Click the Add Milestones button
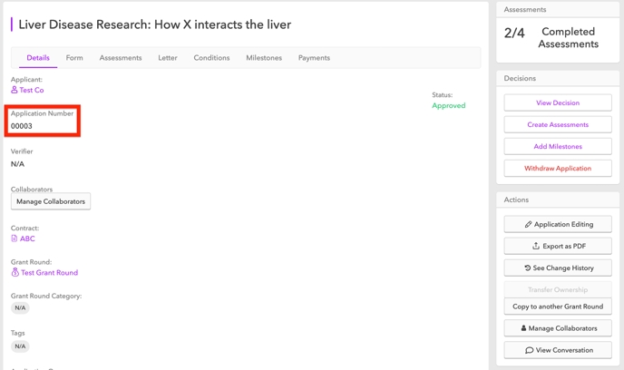This screenshot has width=624, height=370. [558, 147]
